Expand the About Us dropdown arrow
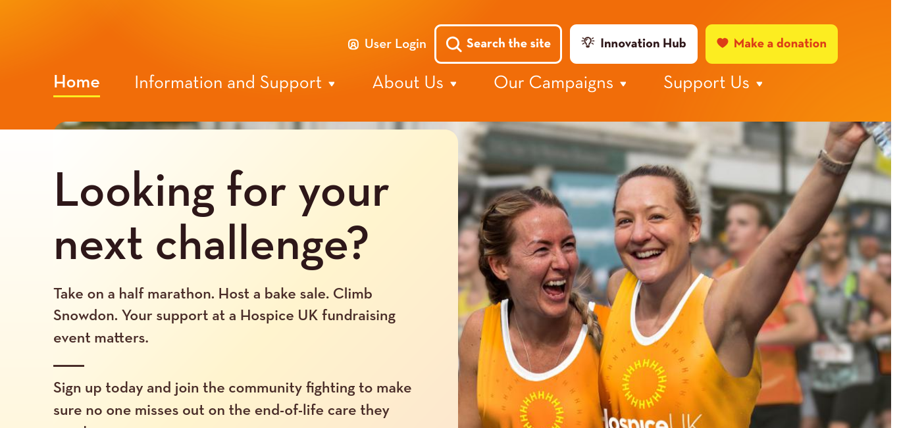This screenshot has height=428, width=899. (453, 84)
